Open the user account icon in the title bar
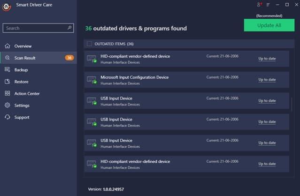The height and width of the screenshot is (196, 300). tap(259, 4)
